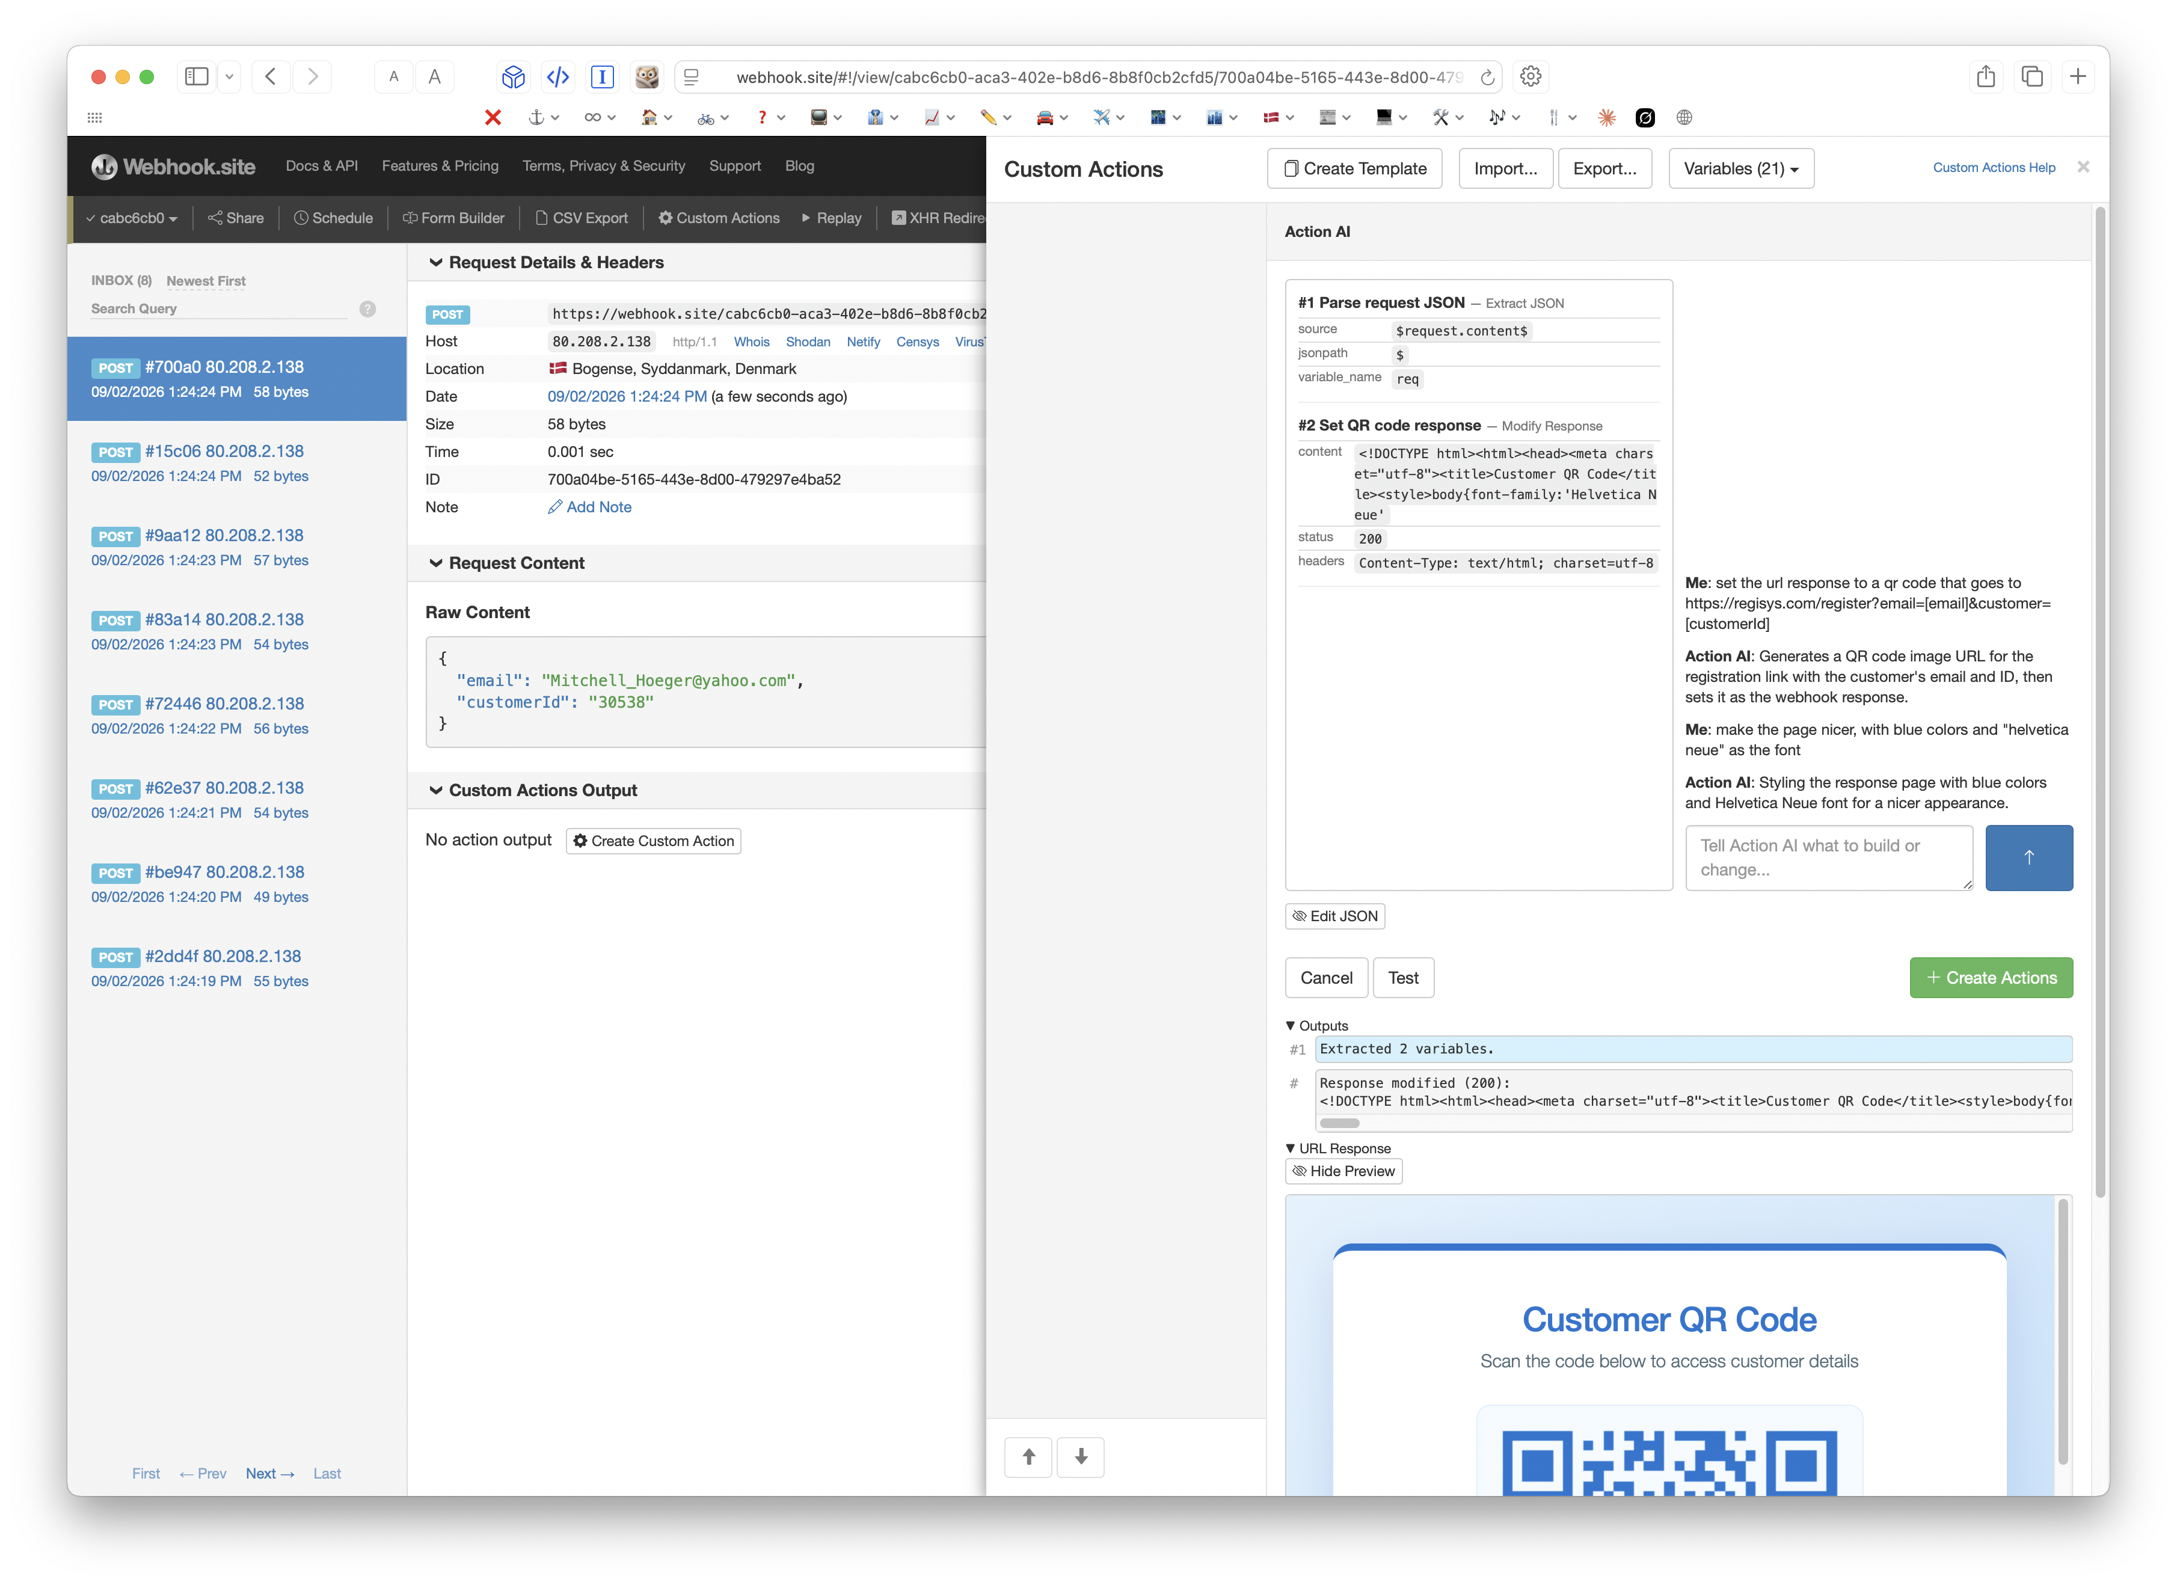Open the search query help question mark
The width and height of the screenshot is (2177, 1585).
click(367, 309)
